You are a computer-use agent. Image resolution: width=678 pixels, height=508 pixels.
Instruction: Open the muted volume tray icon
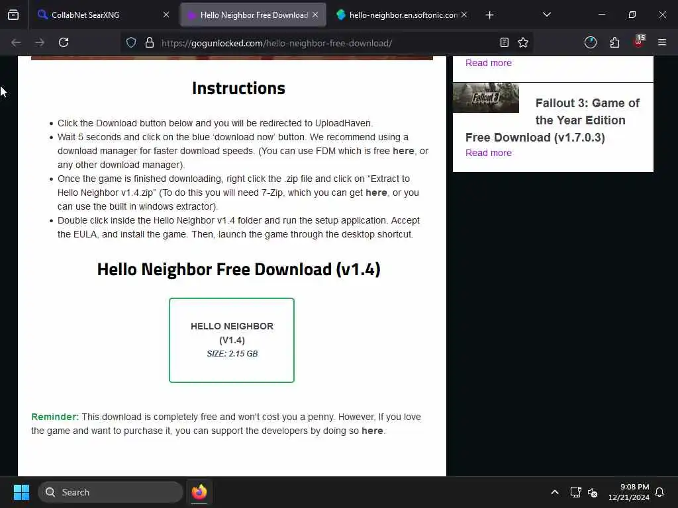point(593,492)
